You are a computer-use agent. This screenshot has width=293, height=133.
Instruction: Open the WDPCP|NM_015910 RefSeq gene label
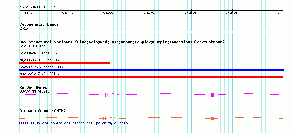[35, 91]
